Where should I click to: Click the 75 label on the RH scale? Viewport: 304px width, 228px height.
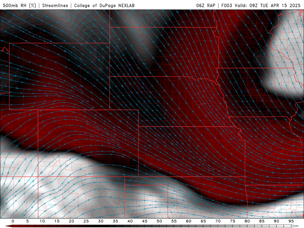click(x=233, y=221)
